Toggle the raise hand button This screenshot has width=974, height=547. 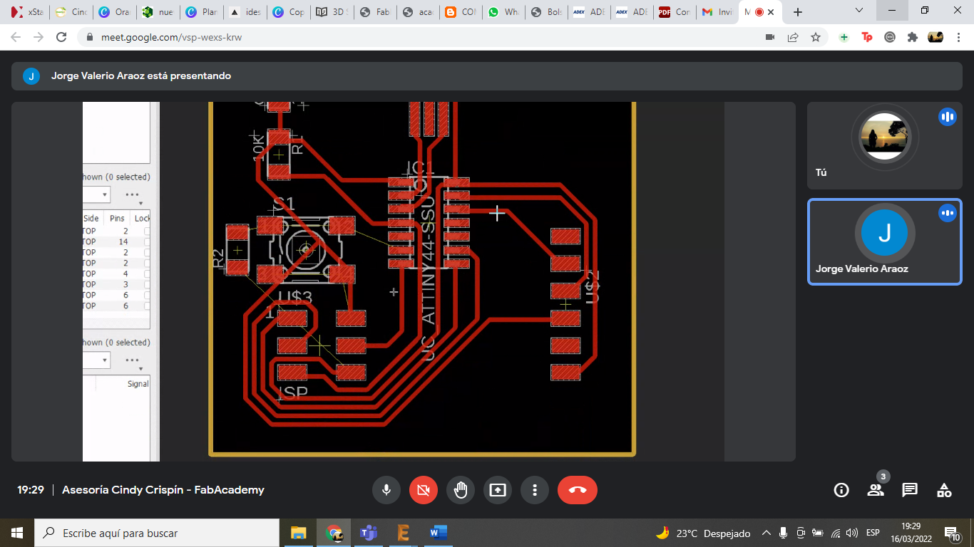pyautogui.click(x=461, y=490)
